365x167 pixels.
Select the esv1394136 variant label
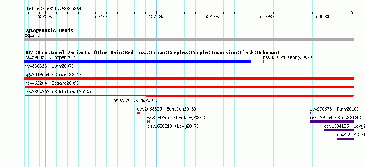tap(344, 126)
